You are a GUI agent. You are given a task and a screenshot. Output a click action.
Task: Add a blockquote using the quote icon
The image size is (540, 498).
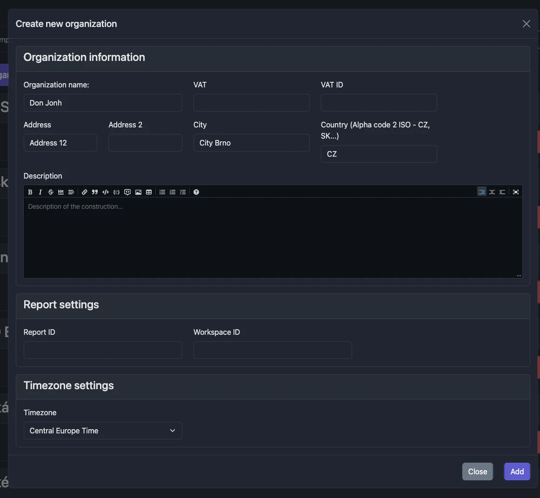[94, 192]
